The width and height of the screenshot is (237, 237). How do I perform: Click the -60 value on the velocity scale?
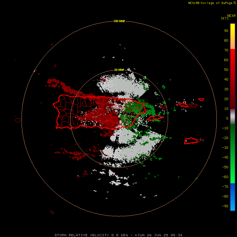coord(225,177)
